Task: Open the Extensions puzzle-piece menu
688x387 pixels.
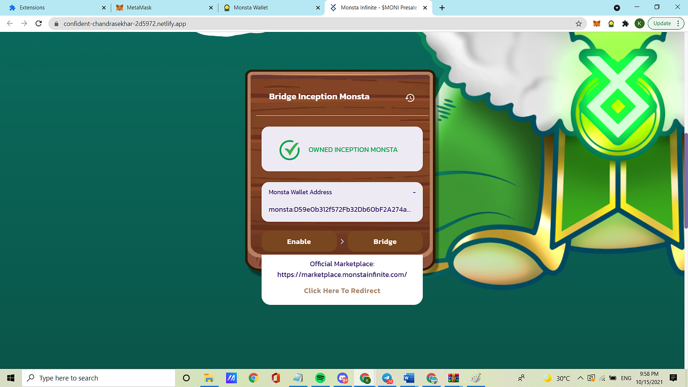Action: click(625, 24)
